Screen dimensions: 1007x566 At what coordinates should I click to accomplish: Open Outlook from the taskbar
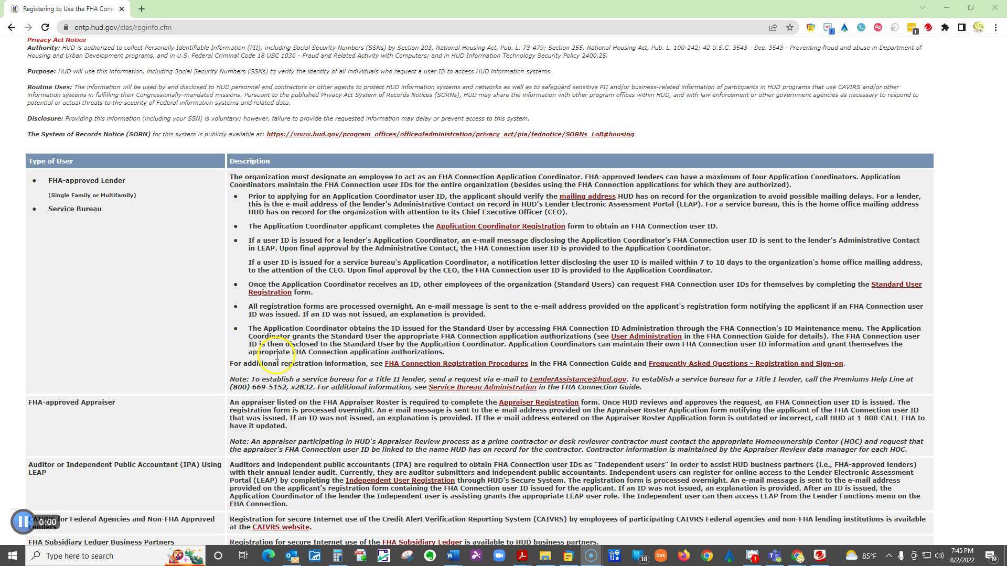(291, 556)
